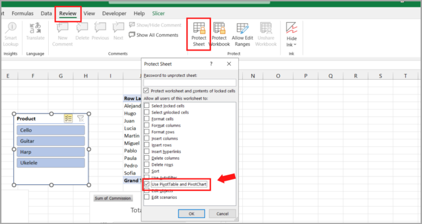The width and height of the screenshot is (422, 224).
Task: Enable Format cells checkbox
Action: pyautogui.click(x=146, y=119)
